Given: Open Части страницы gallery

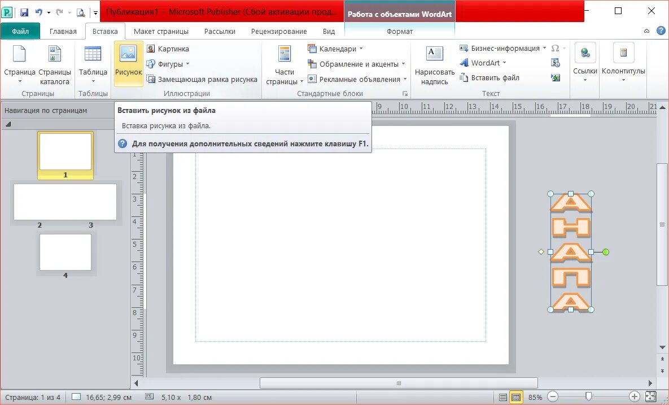Looking at the screenshot, I should (284, 64).
